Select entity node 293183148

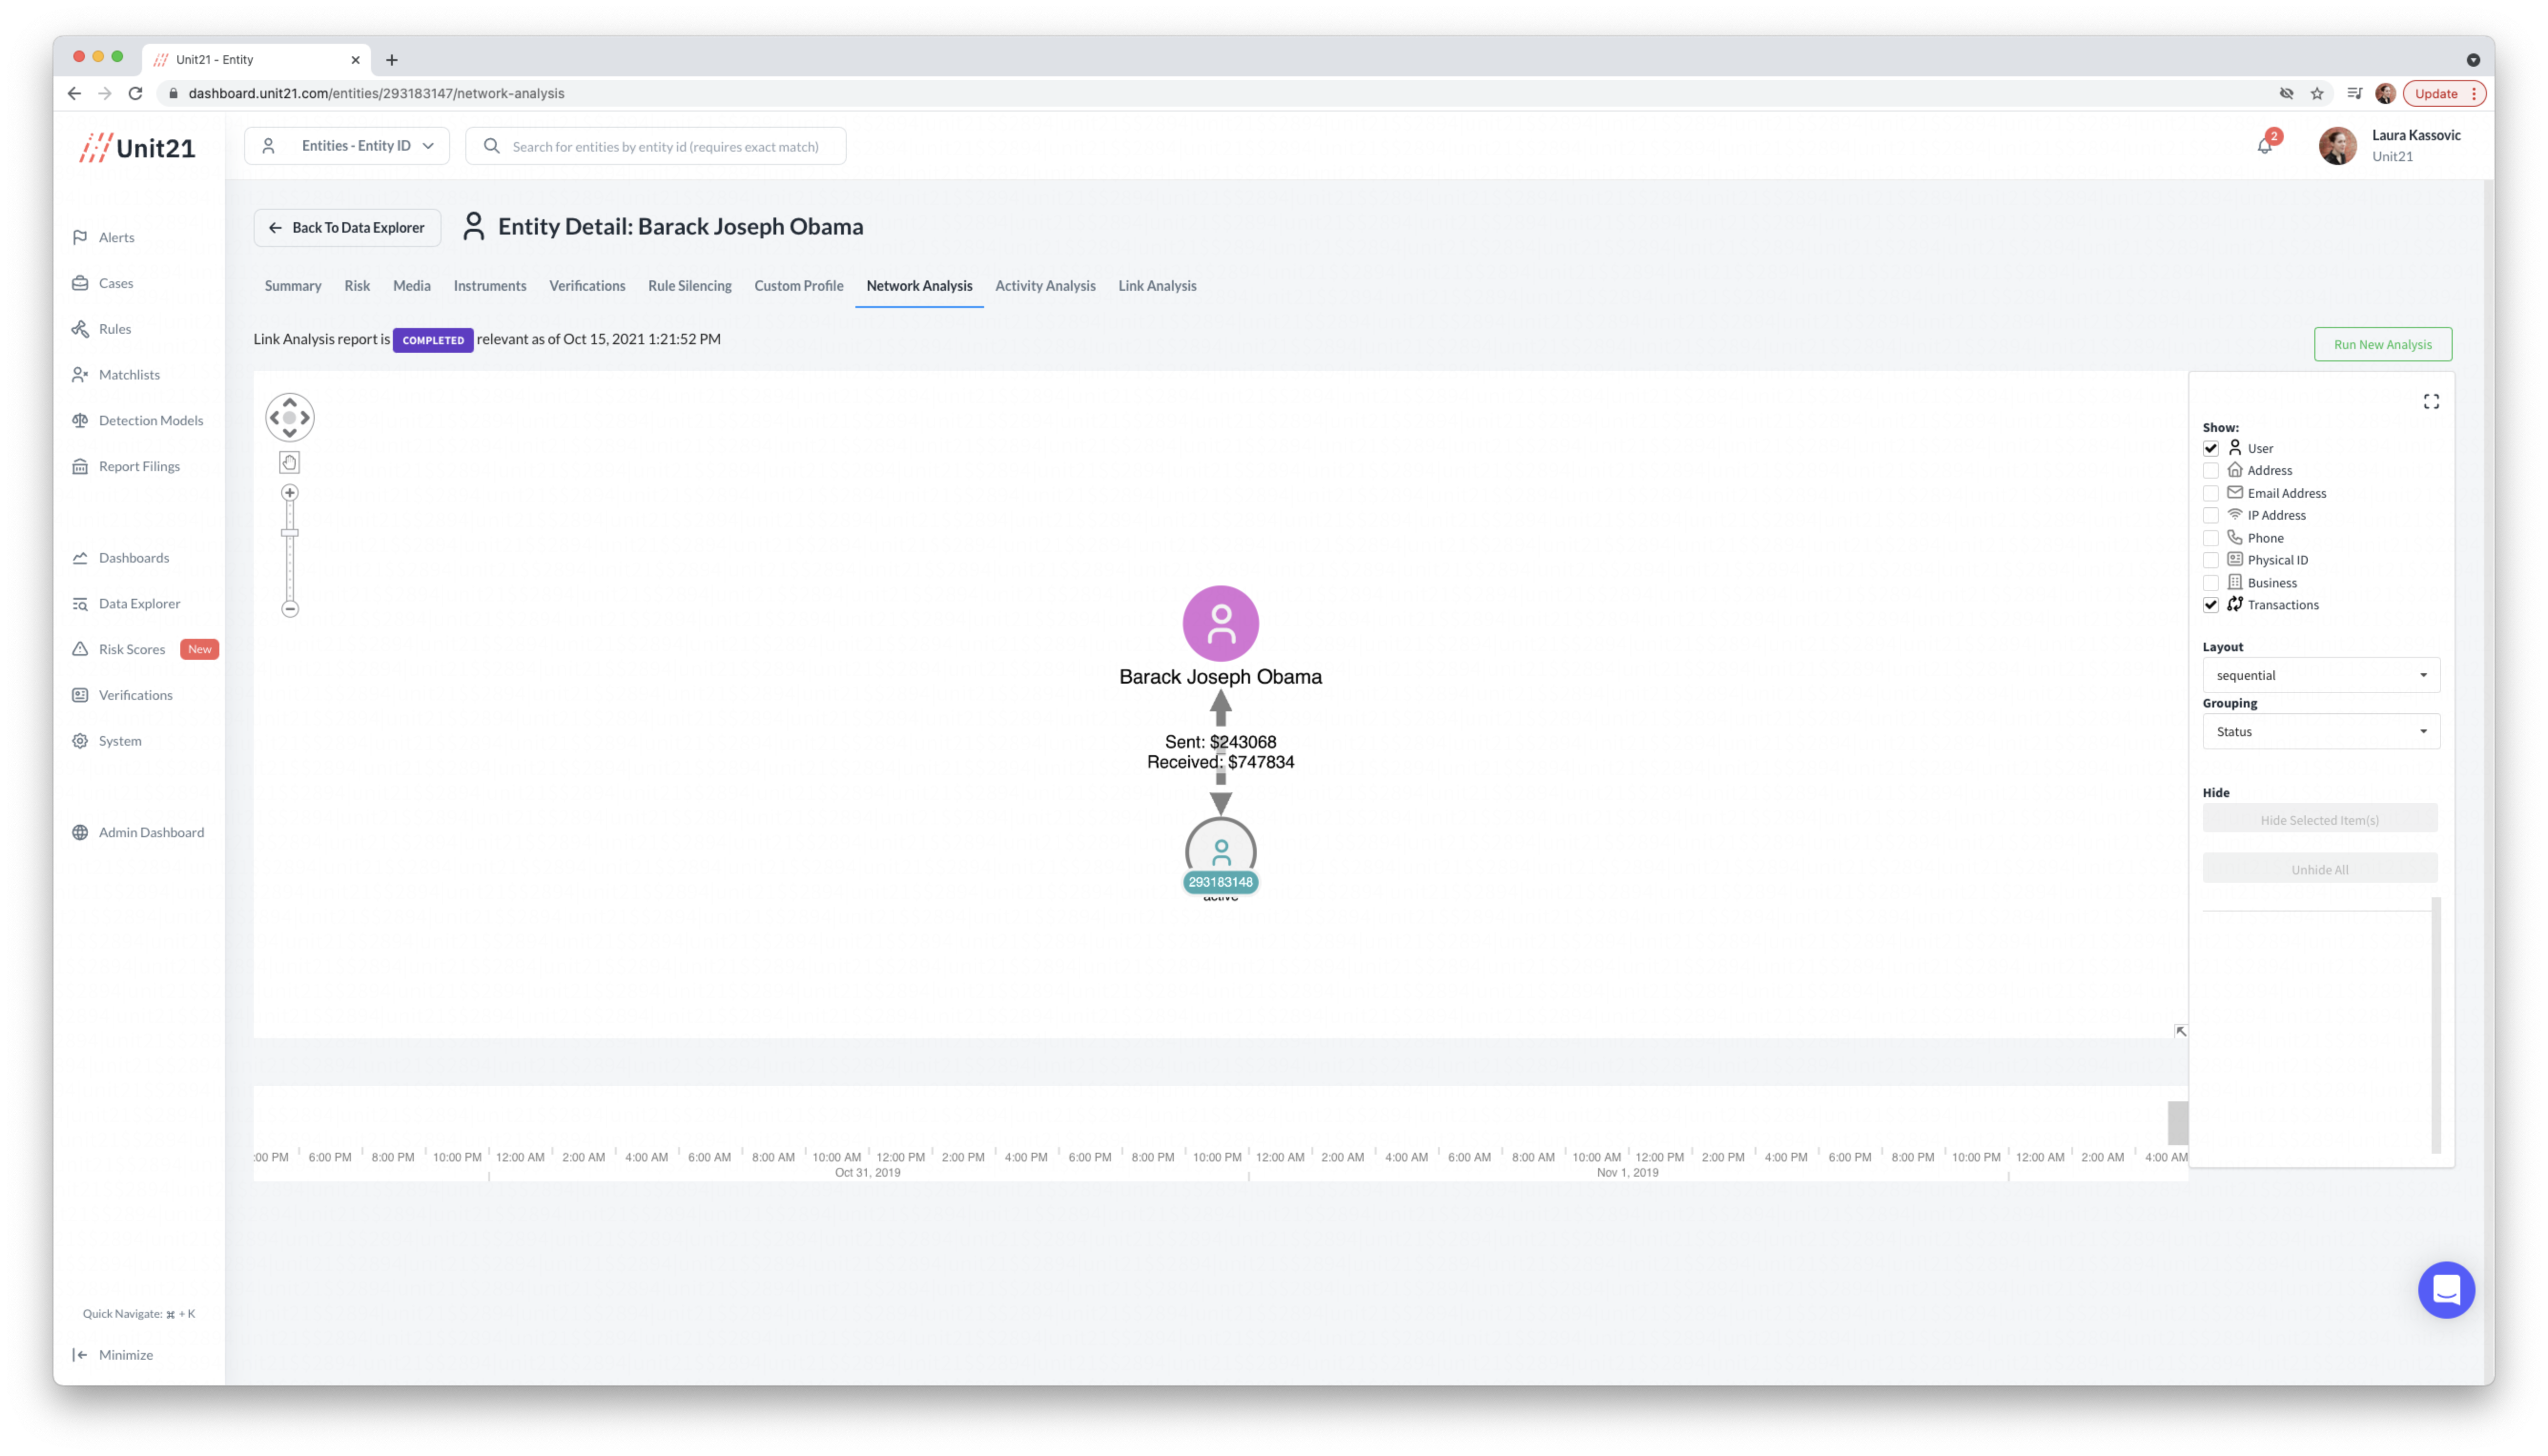point(1220,853)
